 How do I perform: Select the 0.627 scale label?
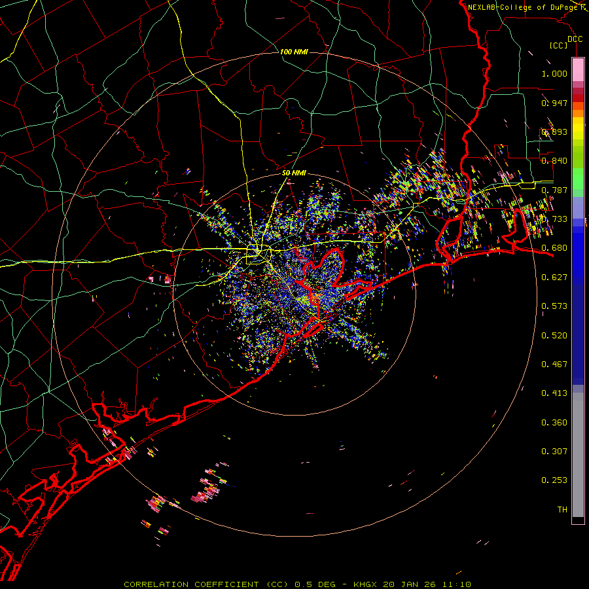(x=554, y=277)
